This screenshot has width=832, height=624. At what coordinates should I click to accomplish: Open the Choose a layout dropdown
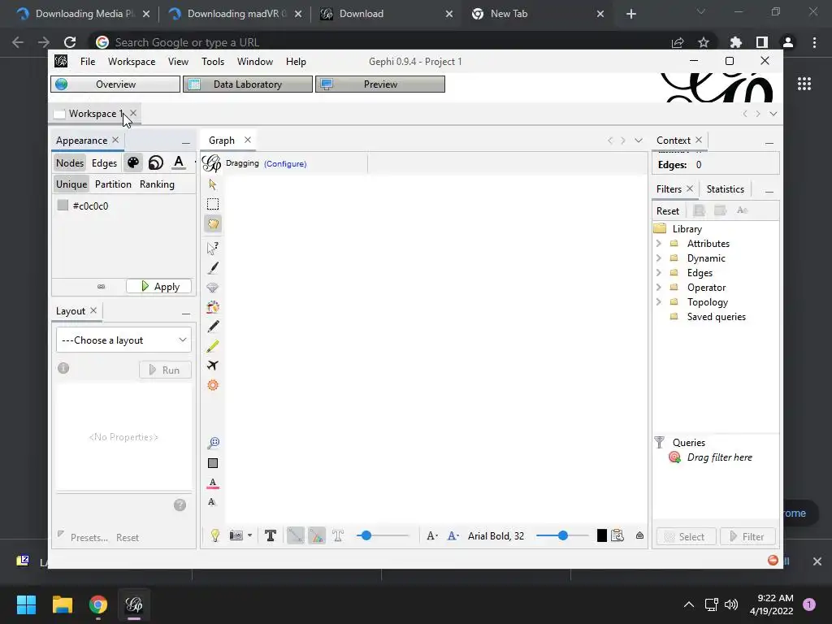coord(123,340)
